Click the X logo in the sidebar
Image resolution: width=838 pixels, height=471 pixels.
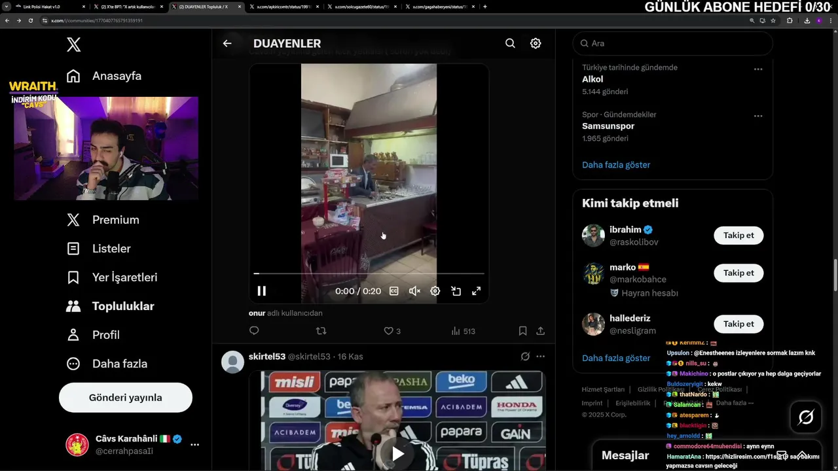tap(73, 44)
